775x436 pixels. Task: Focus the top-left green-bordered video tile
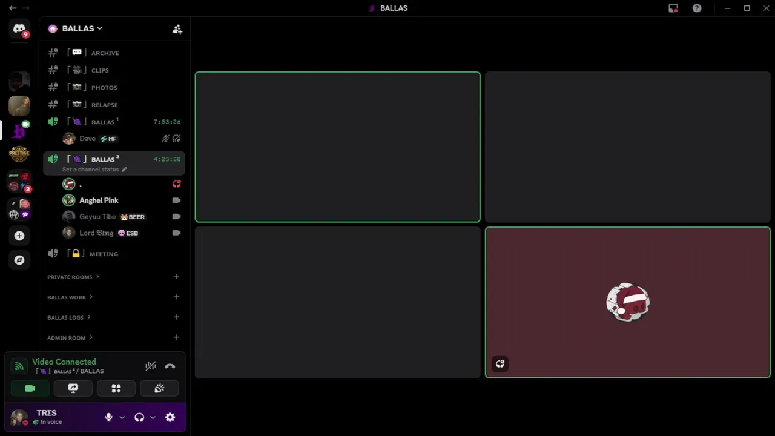click(338, 147)
